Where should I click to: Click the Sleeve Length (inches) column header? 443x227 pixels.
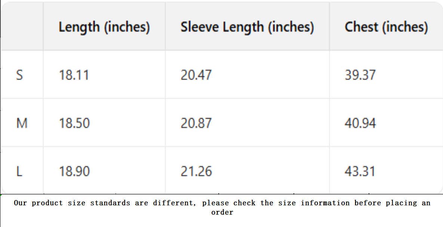[247, 27]
